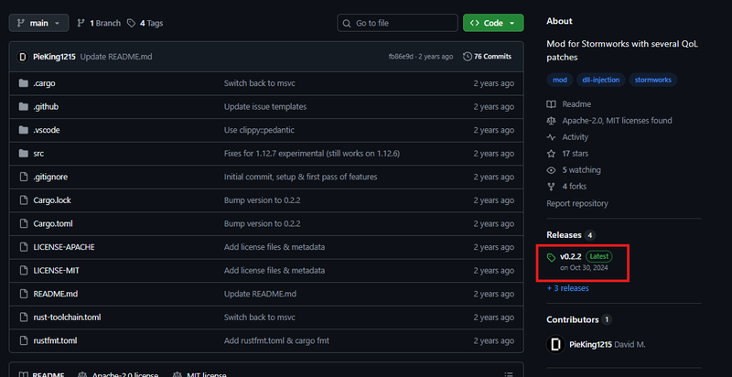Click '2 years ago' in the src row

[494, 153]
